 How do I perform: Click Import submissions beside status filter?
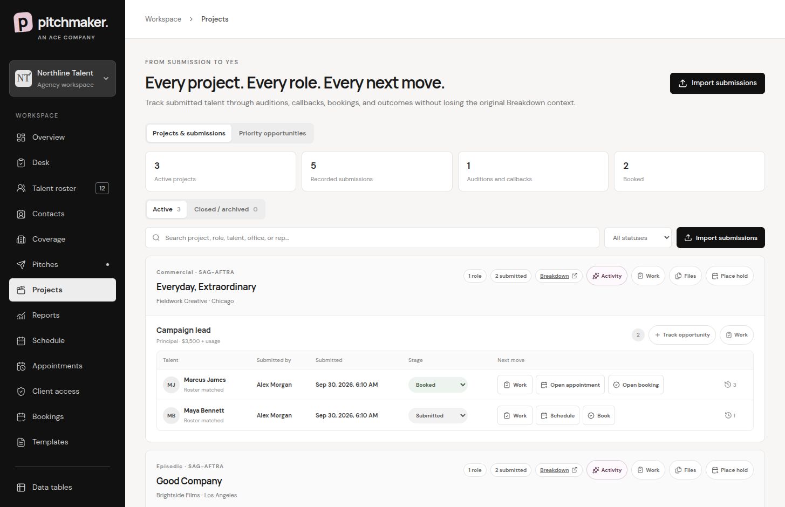[x=721, y=238]
